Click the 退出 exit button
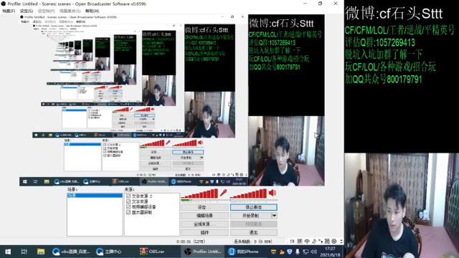Viewport: 459px width, 258px height. 253,232
